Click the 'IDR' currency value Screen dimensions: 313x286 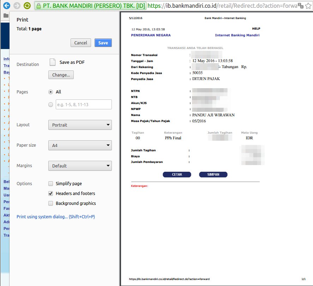coord(249,138)
